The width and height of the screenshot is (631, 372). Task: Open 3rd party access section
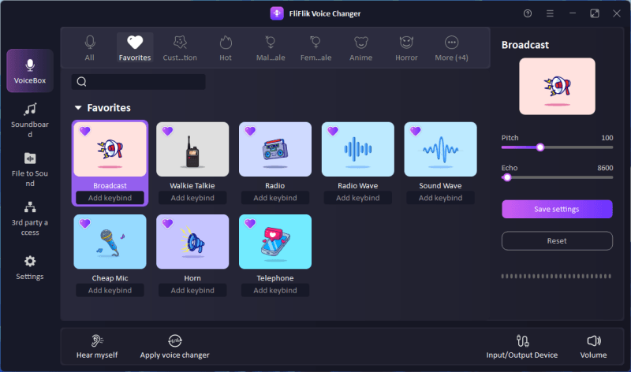pyautogui.click(x=30, y=215)
